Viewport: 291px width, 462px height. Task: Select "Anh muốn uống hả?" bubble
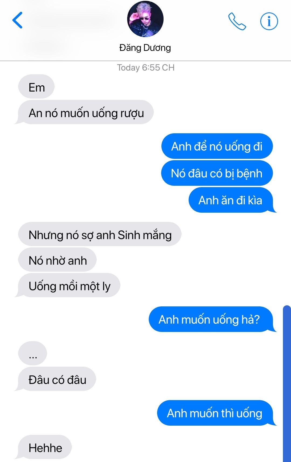tap(212, 319)
